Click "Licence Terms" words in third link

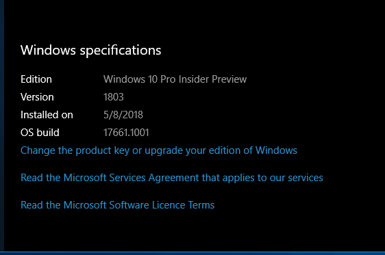pyautogui.click(x=183, y=205)
